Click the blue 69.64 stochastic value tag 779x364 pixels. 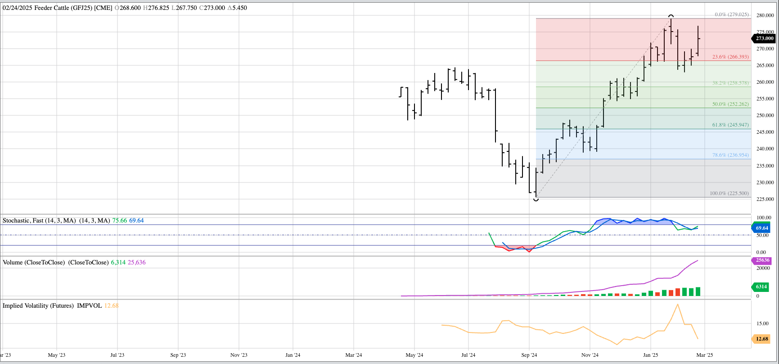[x=761, y=228]
